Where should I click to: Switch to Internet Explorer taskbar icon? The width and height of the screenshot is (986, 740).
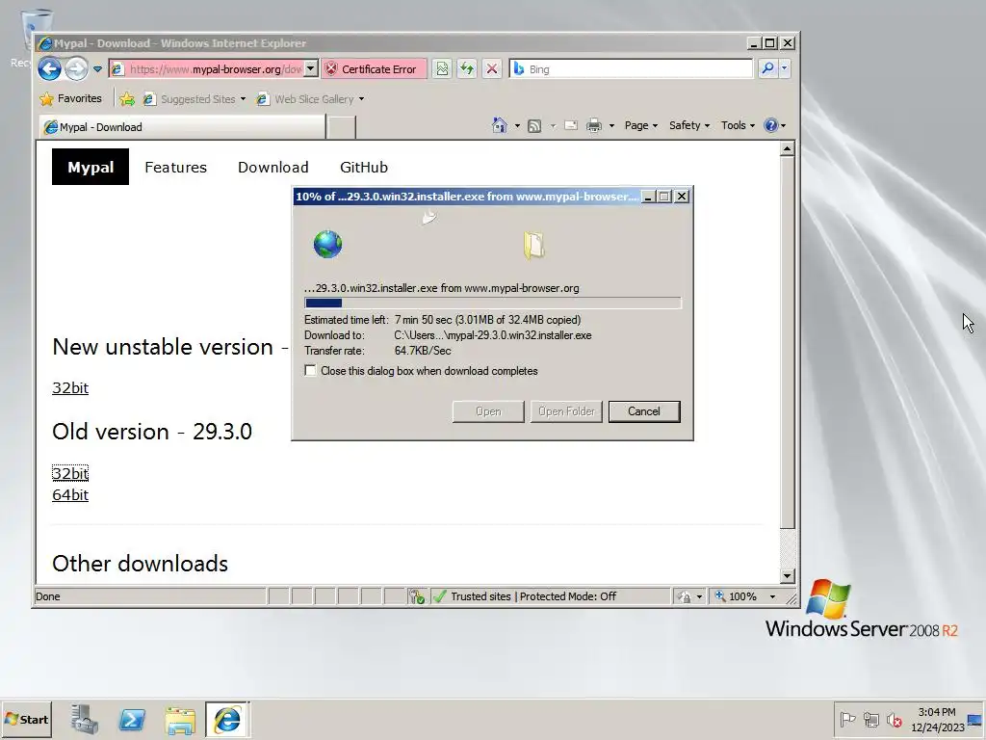point(227,719)
